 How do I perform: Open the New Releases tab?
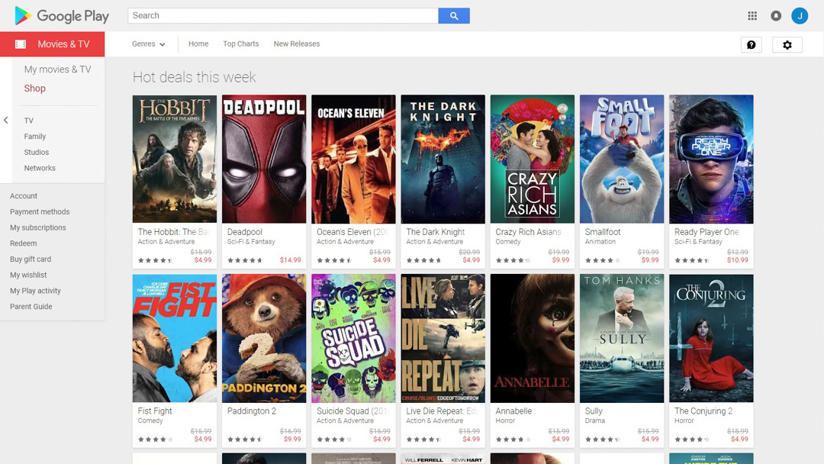(x=296, y=44)
